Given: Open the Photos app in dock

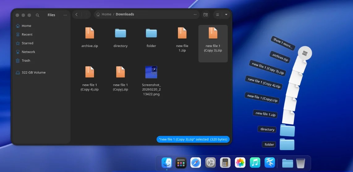Looking at the screenshot, I should click(240, 162).
